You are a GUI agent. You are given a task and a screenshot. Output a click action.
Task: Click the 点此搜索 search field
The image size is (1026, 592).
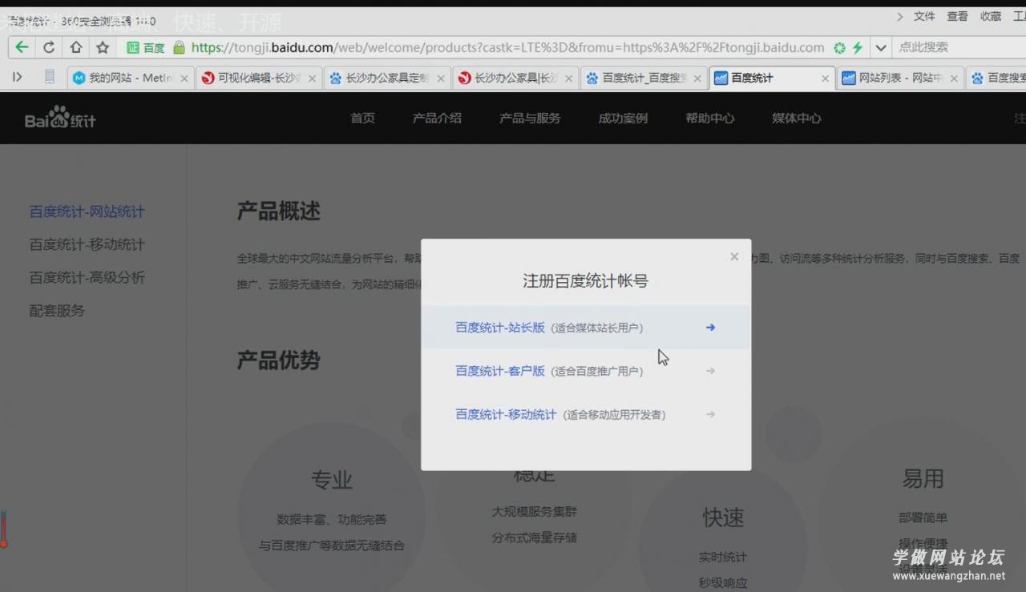(946, 47)
